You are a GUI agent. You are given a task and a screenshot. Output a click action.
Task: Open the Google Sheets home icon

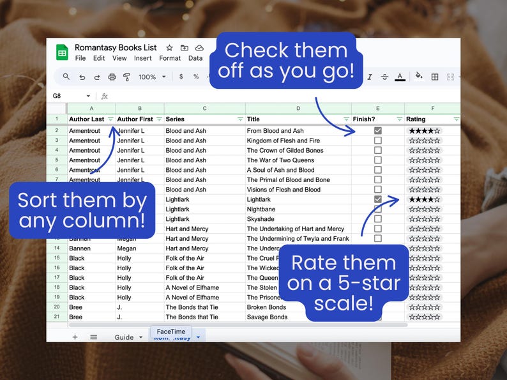pos(62,52)
